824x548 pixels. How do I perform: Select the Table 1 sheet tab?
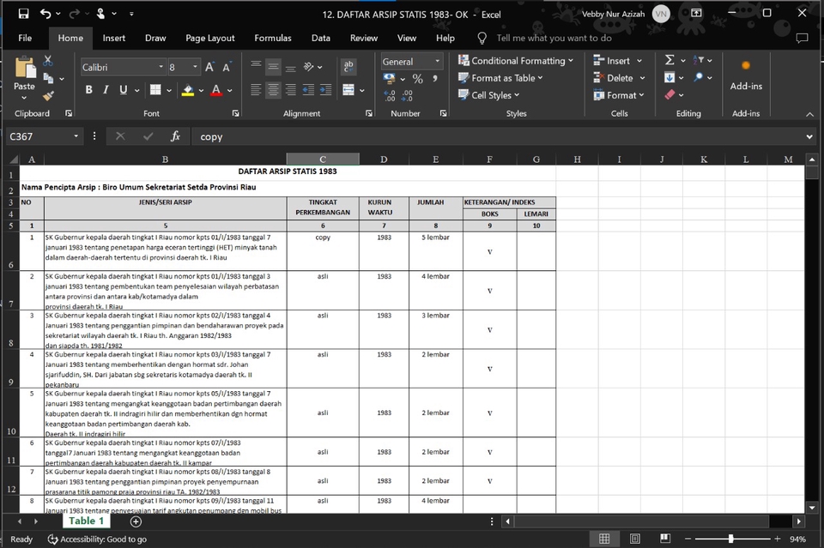pos(86,521)
